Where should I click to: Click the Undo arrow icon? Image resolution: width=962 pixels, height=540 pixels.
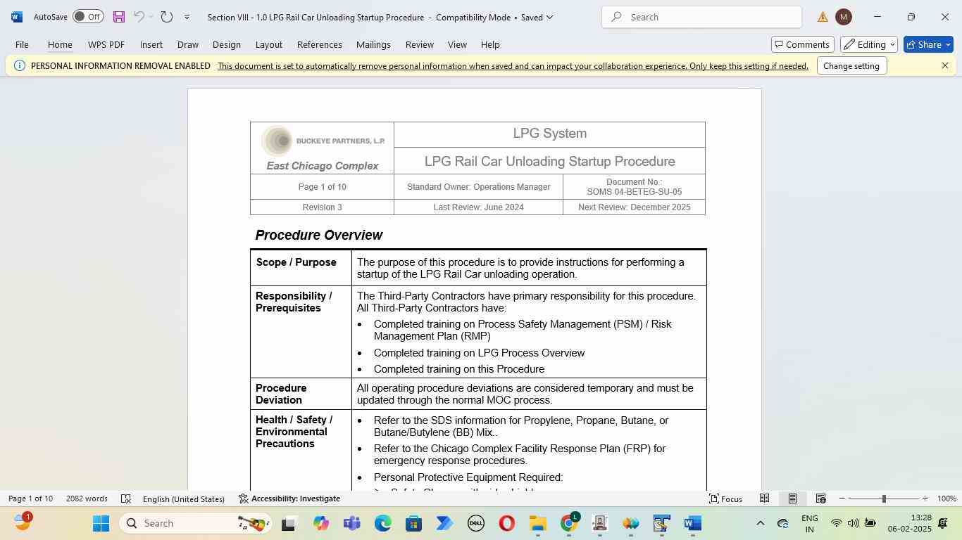click(x=139, y=17)
